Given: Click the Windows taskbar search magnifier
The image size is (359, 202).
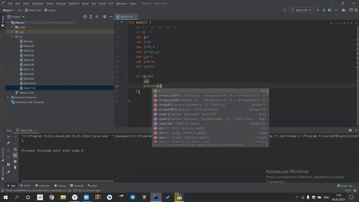Looking at the screenshot, I should [17, 198].
